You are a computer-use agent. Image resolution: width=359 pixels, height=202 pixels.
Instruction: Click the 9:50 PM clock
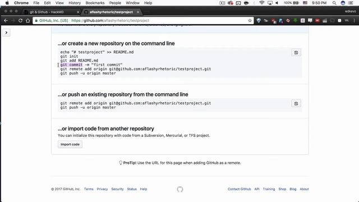click(x=319, y=3)
